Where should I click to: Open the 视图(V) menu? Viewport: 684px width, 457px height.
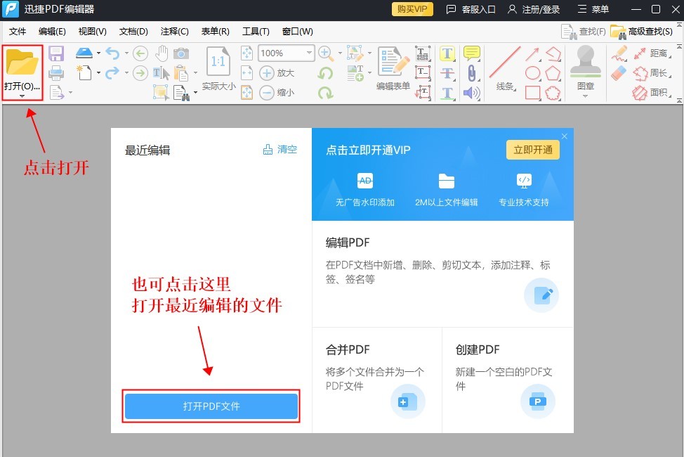coord(93,32)
